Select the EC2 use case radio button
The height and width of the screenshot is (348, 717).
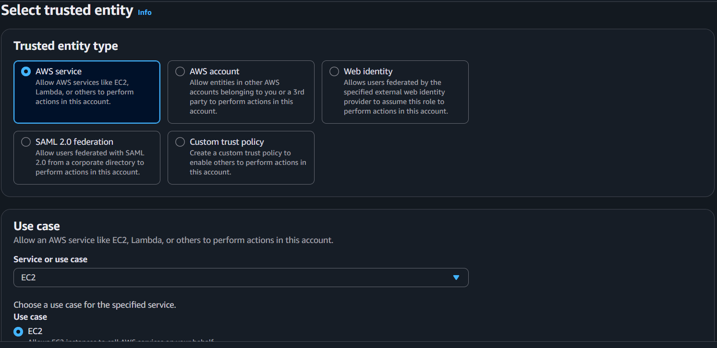pyautogui.click(x=18, y=331)
